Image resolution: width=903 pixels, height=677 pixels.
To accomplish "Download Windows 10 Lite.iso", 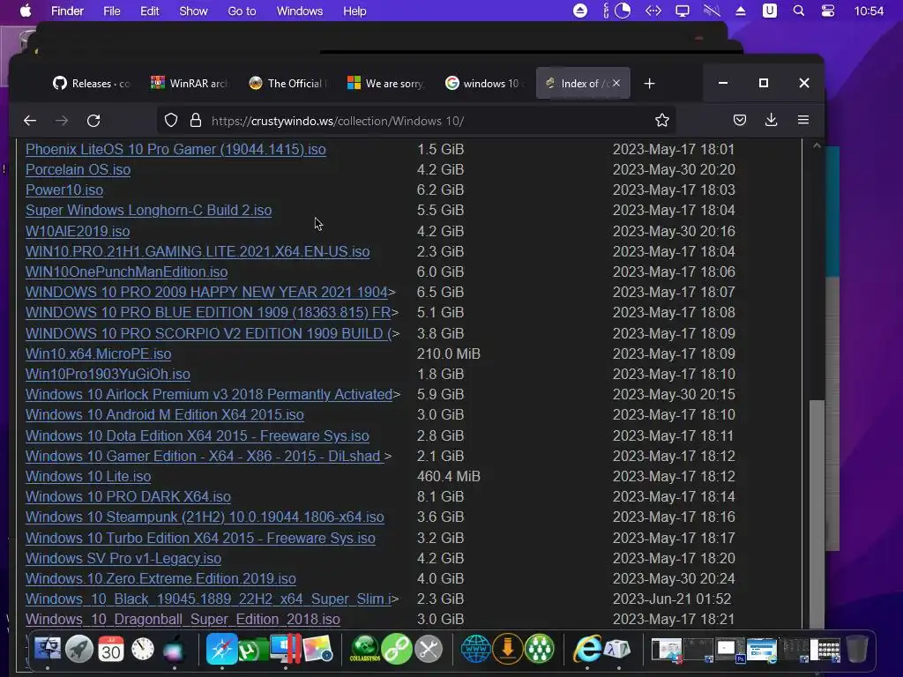I will click(x=88, y=476).
